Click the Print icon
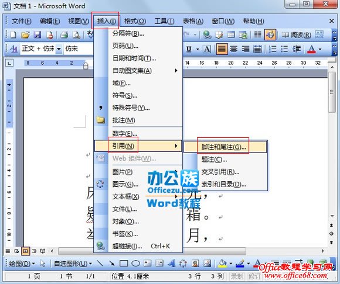 coord(64,34)
